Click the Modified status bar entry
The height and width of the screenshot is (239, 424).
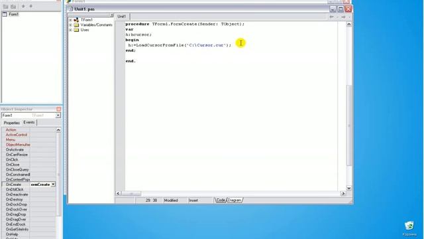click(171, 200)
